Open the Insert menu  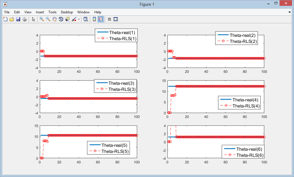click(x=40, y=12)
